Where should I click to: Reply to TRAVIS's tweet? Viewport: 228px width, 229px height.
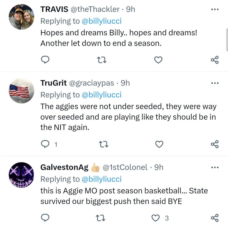click(45, 60)
